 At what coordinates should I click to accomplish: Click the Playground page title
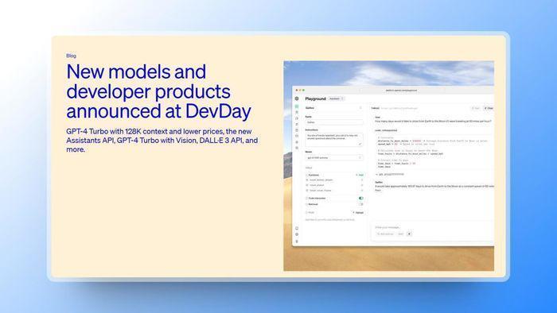[315, 99]
